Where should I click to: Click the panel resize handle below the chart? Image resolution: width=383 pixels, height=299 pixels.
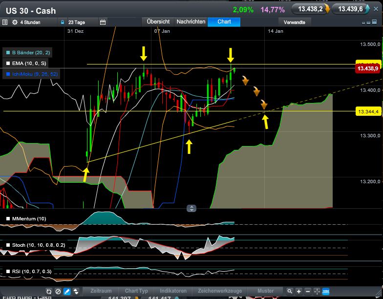[x=191, y=208]
